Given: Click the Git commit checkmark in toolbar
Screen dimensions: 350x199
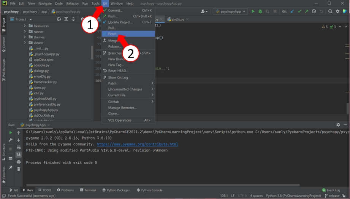Looking at the screenshot, I should point(299,11).
